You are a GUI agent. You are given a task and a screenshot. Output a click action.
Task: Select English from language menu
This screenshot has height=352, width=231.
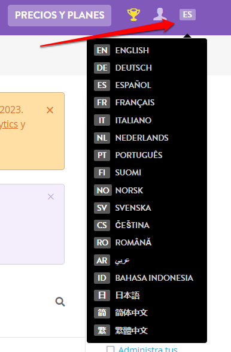pos(147,50)
